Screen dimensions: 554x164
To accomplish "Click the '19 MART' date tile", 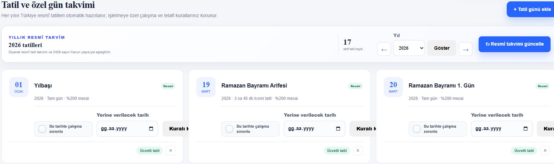I will tap(206, 87).
